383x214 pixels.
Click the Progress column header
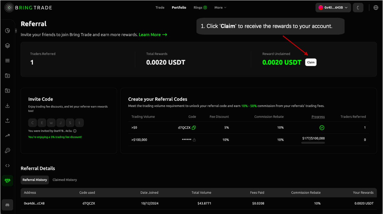(x=318, y=117)
